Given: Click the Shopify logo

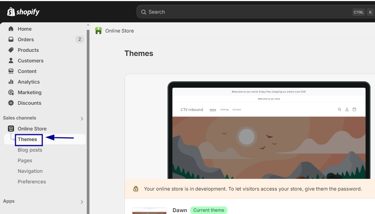Looking at the screenshot, I should point(23,12).
